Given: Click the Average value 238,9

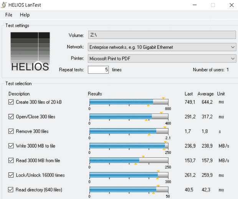Looking at the screenshot, I should 207,146.
